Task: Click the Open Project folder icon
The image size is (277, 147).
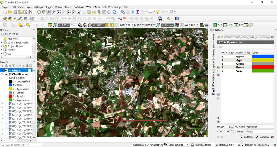Action: [x=10, y=12]
